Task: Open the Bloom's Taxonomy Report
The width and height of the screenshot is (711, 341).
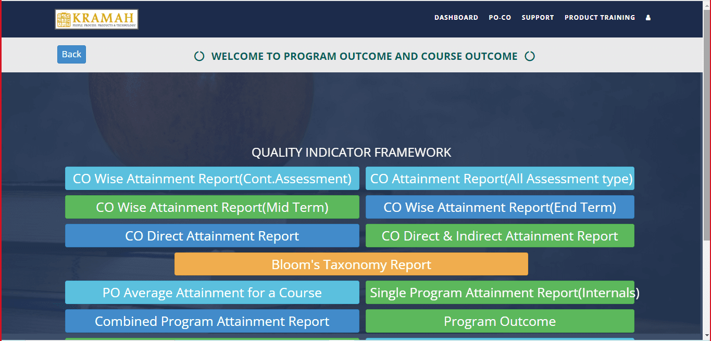Action: click(x=351, y=264)
